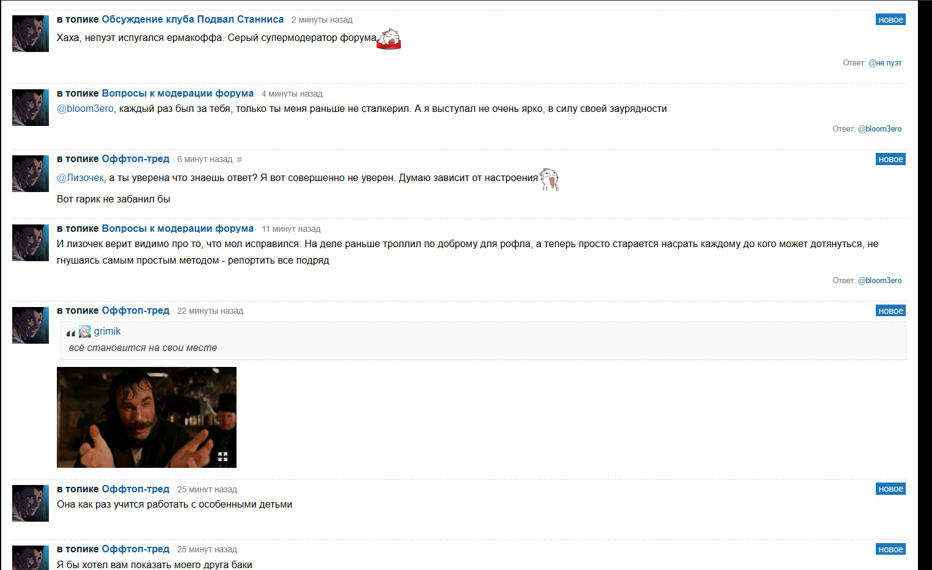Image resolution: width=932 pixels, height=570 pixels.
Task: Click the screaming emoticon after 'настроения'
Action: coord(549,179)
